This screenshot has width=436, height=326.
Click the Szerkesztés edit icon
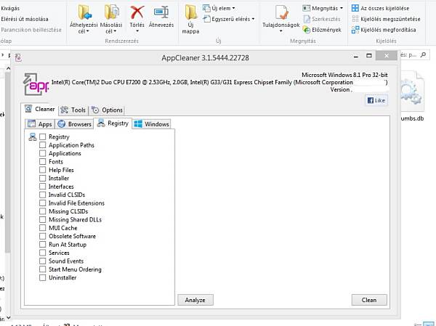(307, 19)
